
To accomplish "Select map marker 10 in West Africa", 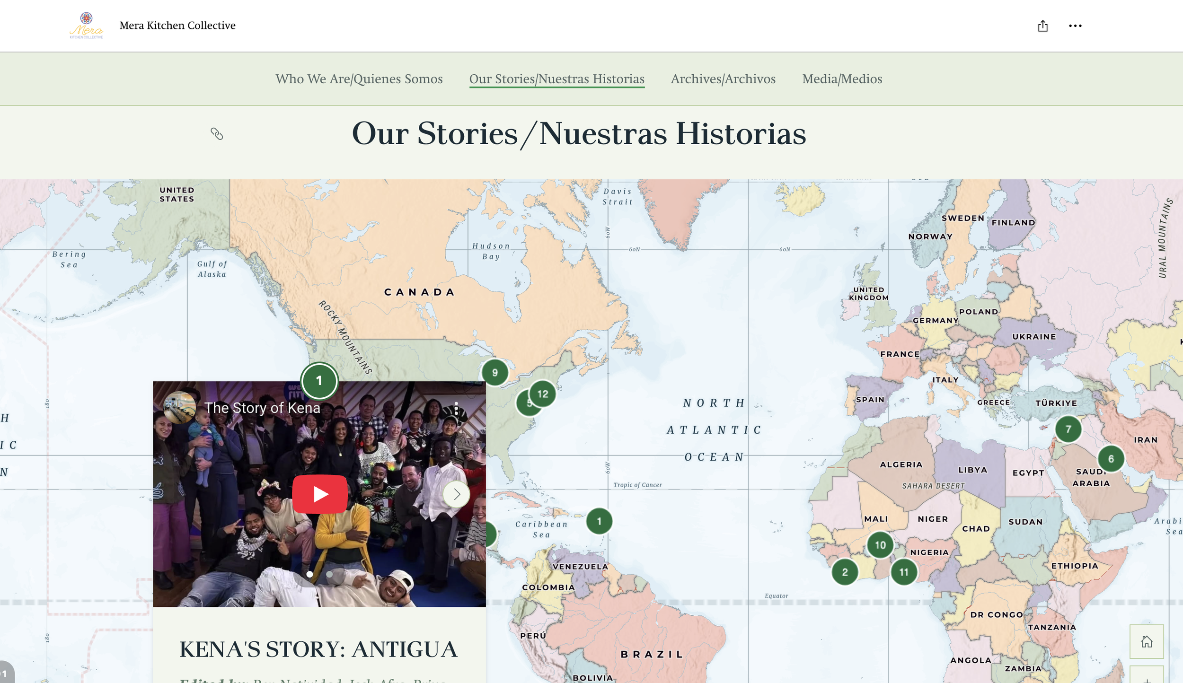I will [880, 545].
